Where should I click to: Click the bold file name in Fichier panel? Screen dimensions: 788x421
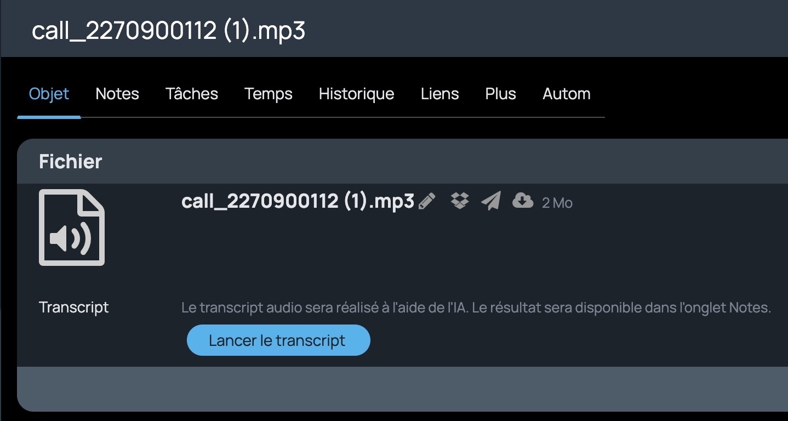(298, 201)
